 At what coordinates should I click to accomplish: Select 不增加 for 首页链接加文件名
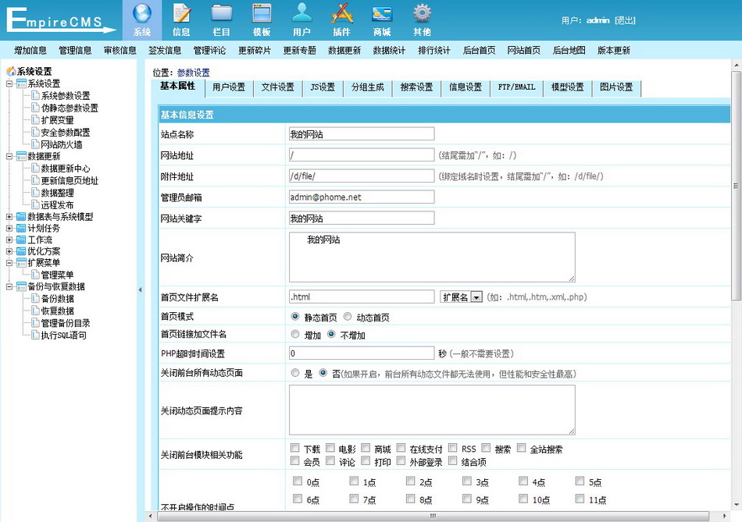[331, 334]
